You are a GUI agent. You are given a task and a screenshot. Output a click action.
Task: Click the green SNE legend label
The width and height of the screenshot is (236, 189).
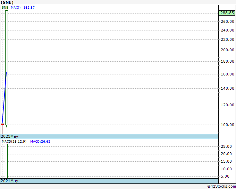pyautogui.click(x=5, y=8)
